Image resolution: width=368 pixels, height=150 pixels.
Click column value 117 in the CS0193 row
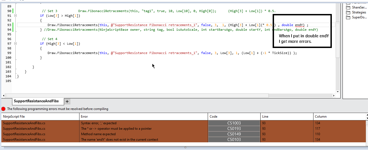pos(318,129)
